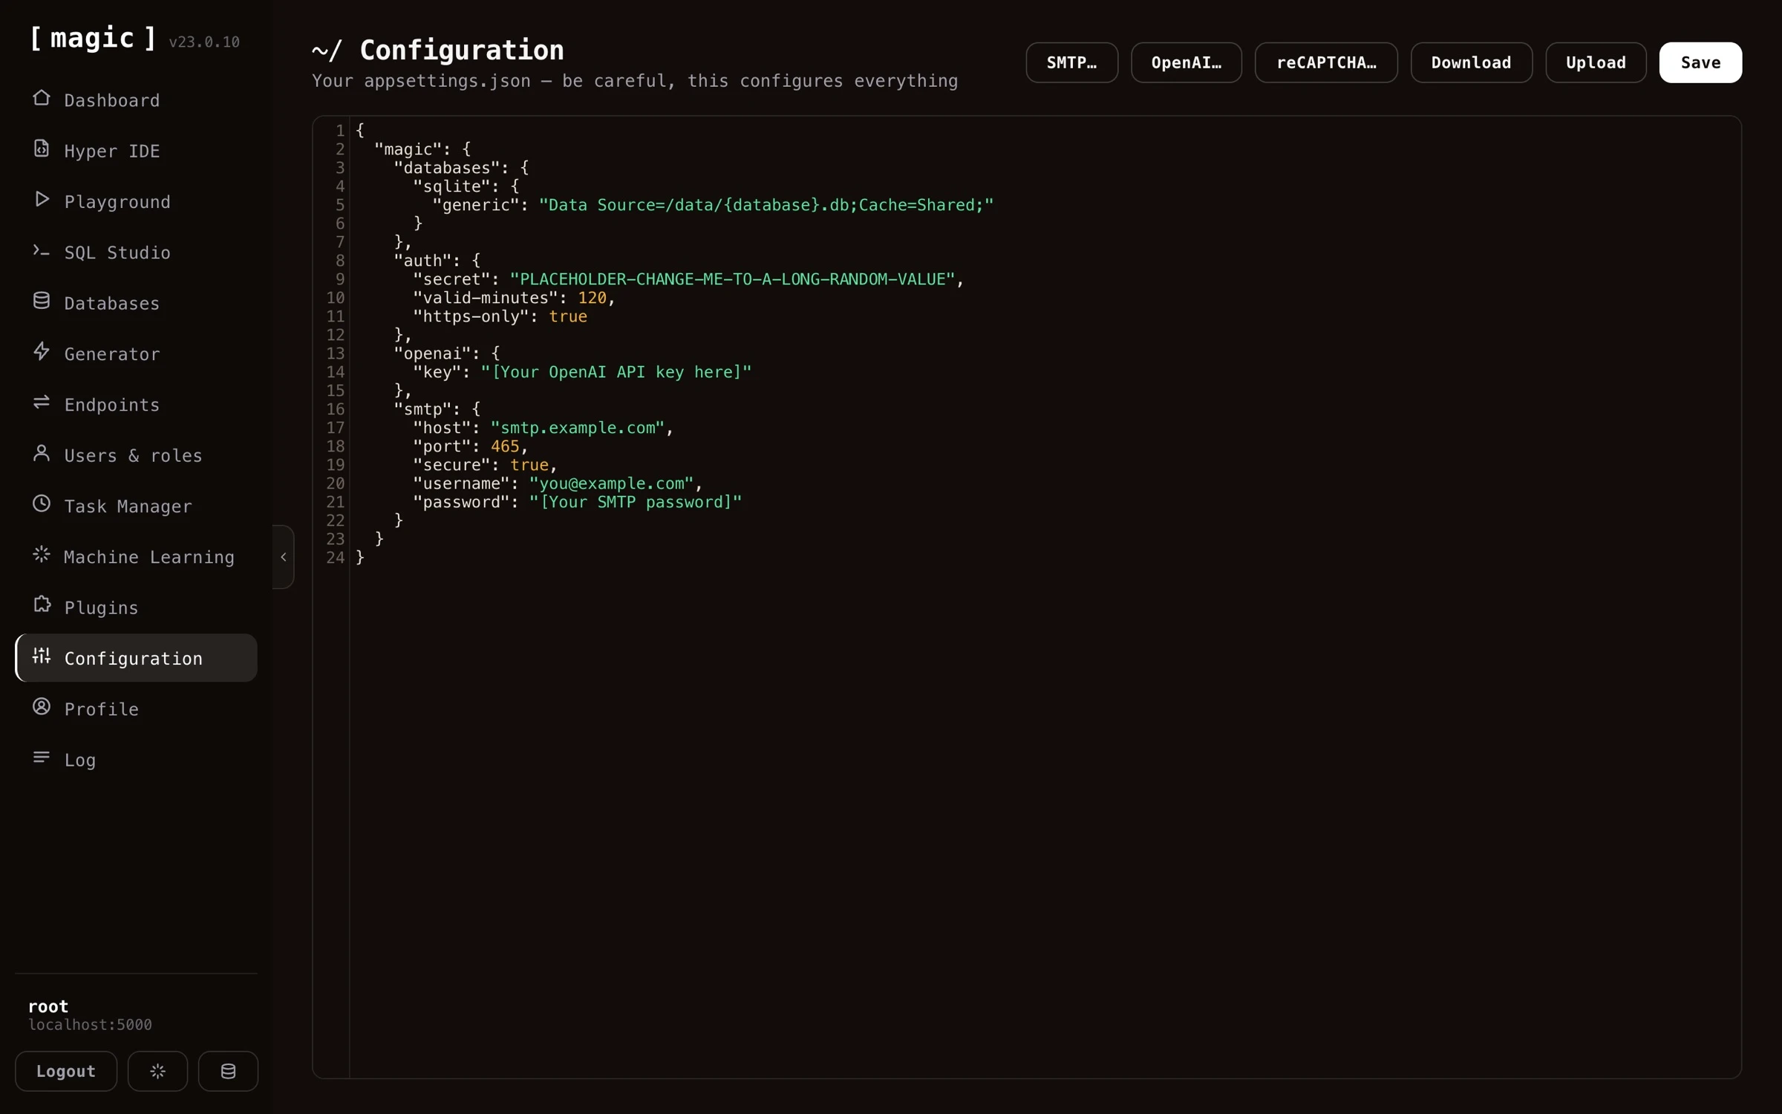Image resolution: width=1782 pixels, height=1114 pixels.
Task: Click the "secure": true line
Action: click(x=485, y=465)
